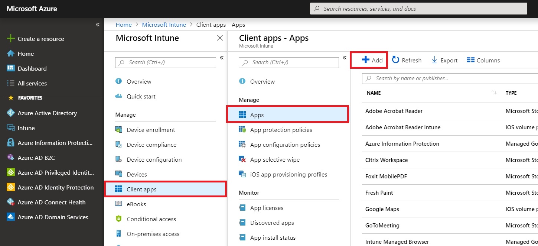This screenshot has width=538, height=246.
Task: Open Conditional access settings
Action: pyautogui.click(x=151, y=219)
